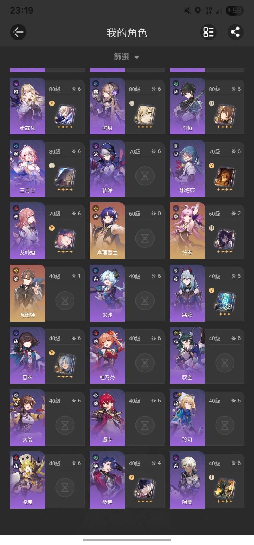254x545 pixels.
Task: Select the 希露瓦 character portrait
Action: (x=28, y=106)
